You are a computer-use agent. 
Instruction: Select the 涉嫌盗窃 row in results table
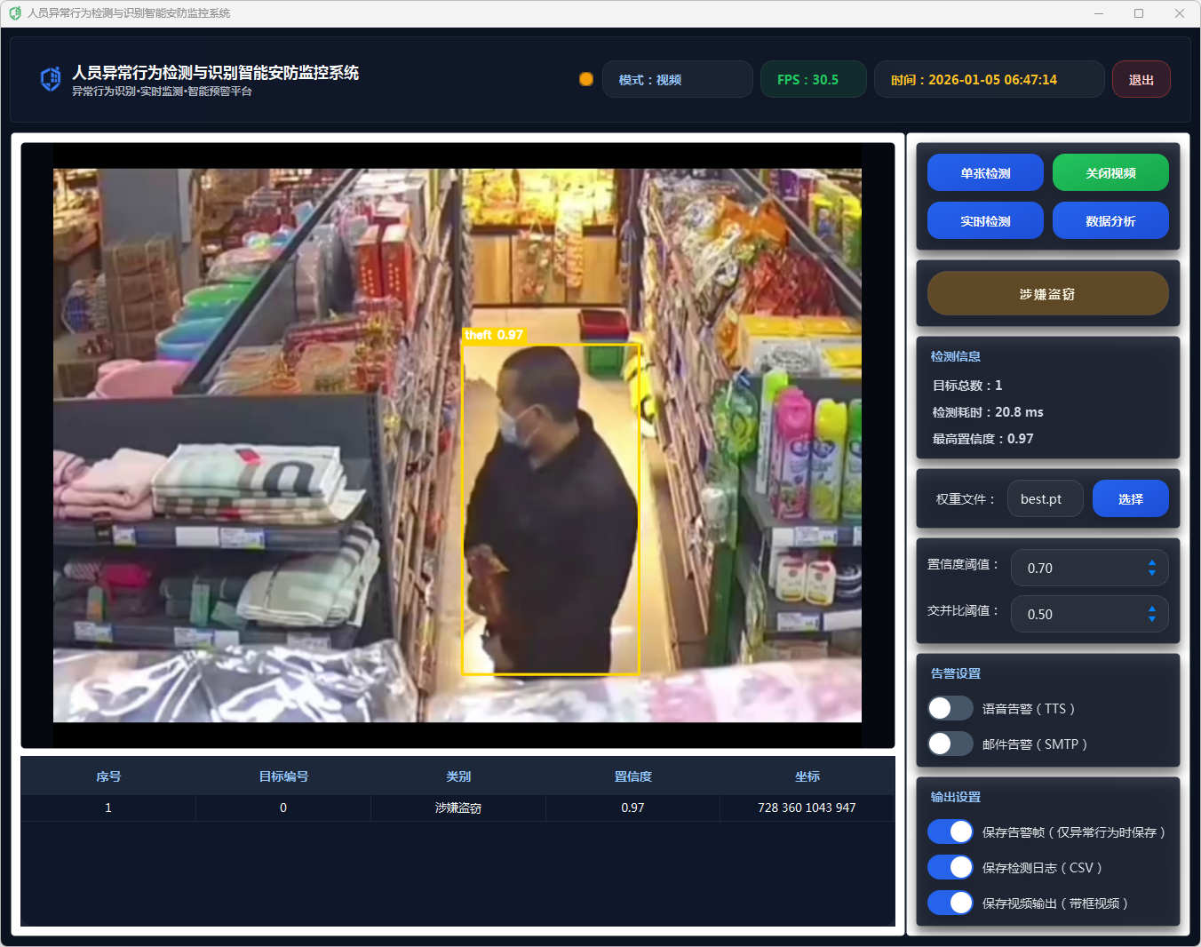pyautogui.click(x=457, y=808)
